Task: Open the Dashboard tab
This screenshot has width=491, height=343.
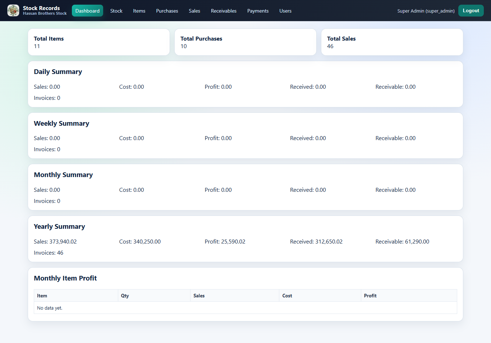Action: pyautogui.click(x=87, y=11)
